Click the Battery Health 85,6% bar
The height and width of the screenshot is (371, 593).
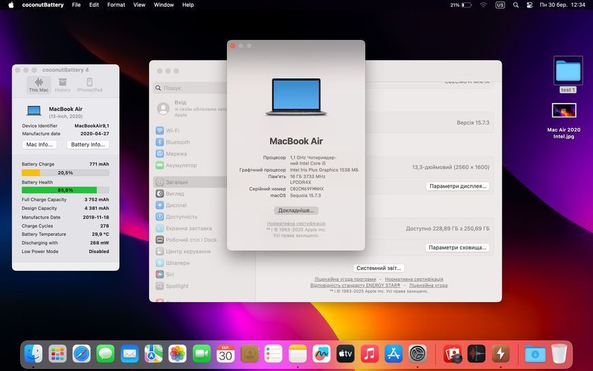coord(65,190)
